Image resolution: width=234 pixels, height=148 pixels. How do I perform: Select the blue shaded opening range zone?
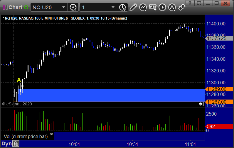(111, 95)
